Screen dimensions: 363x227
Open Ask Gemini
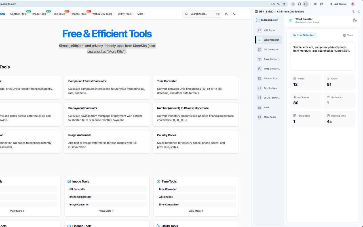[338, 4]
